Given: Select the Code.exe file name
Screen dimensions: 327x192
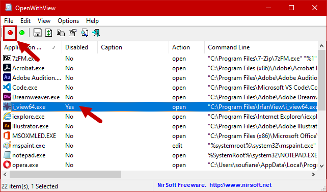Looking at the screenshot, I should click(x=25, y=88).
